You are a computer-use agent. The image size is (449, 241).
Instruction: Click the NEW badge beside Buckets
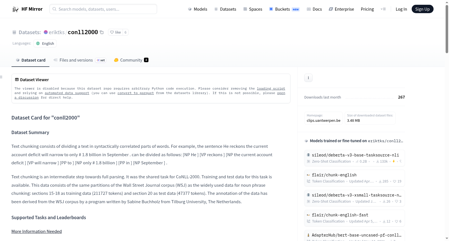296,10
